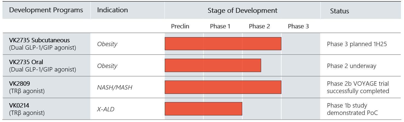Click the VK0214 red progress bar
Image resolution: width=404 pixels, height=122 pixels.
tap(203, 109)
